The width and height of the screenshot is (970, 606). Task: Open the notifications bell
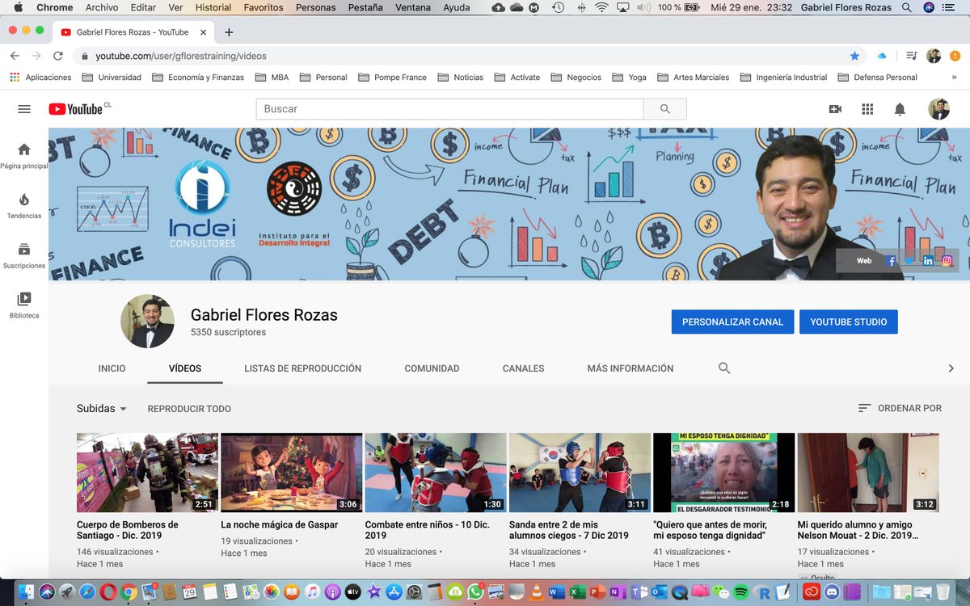900,109
